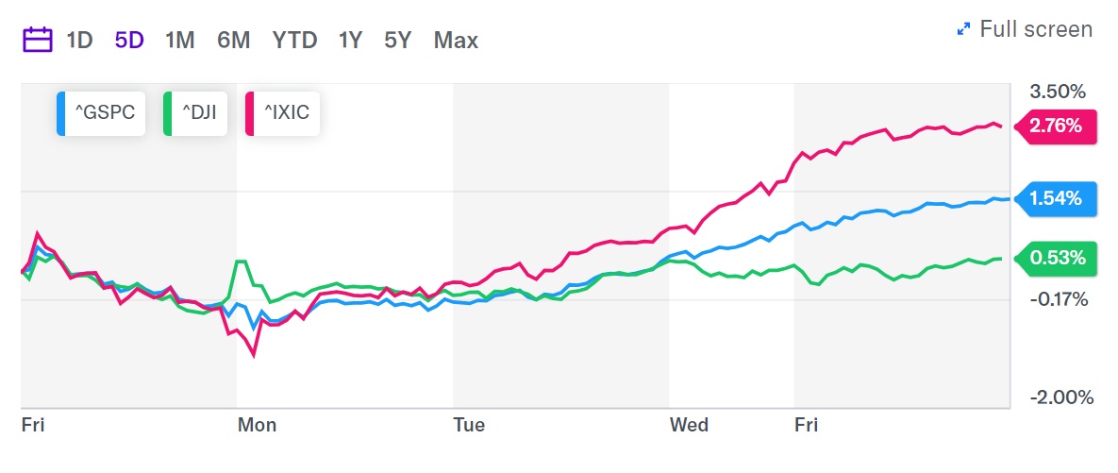Switch chart to YTD range

[295, 41]
